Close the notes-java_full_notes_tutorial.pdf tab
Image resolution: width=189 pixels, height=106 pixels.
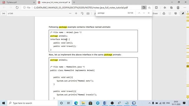[69, 2]
